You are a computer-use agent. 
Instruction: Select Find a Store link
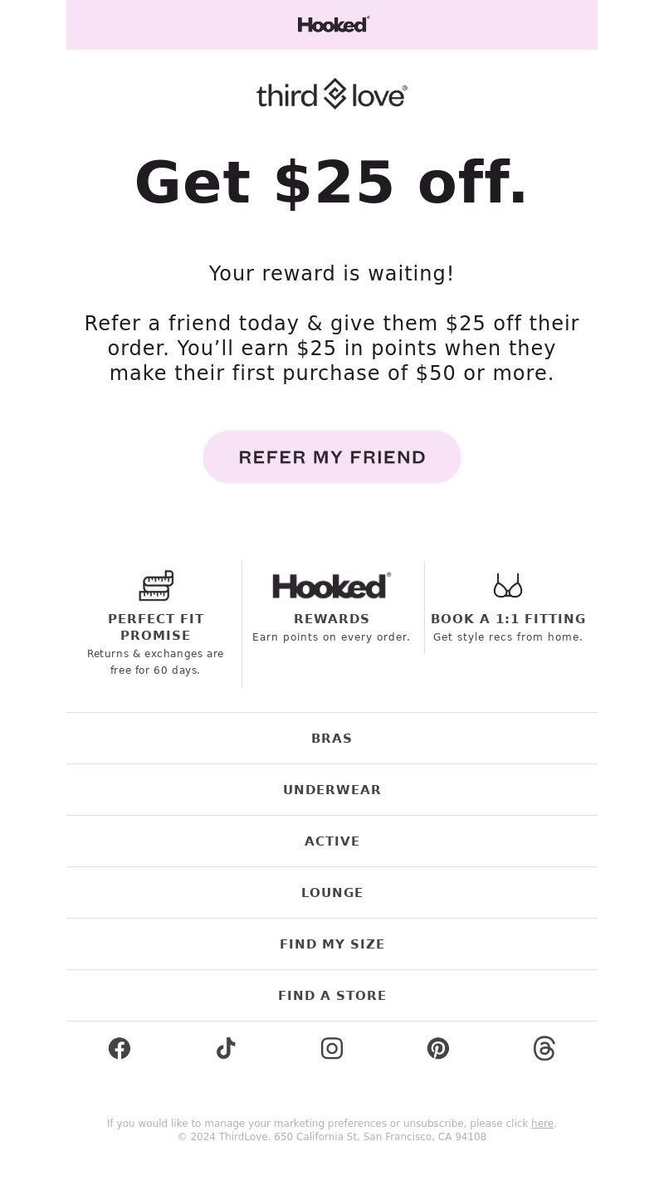click(x=332, y=996)
